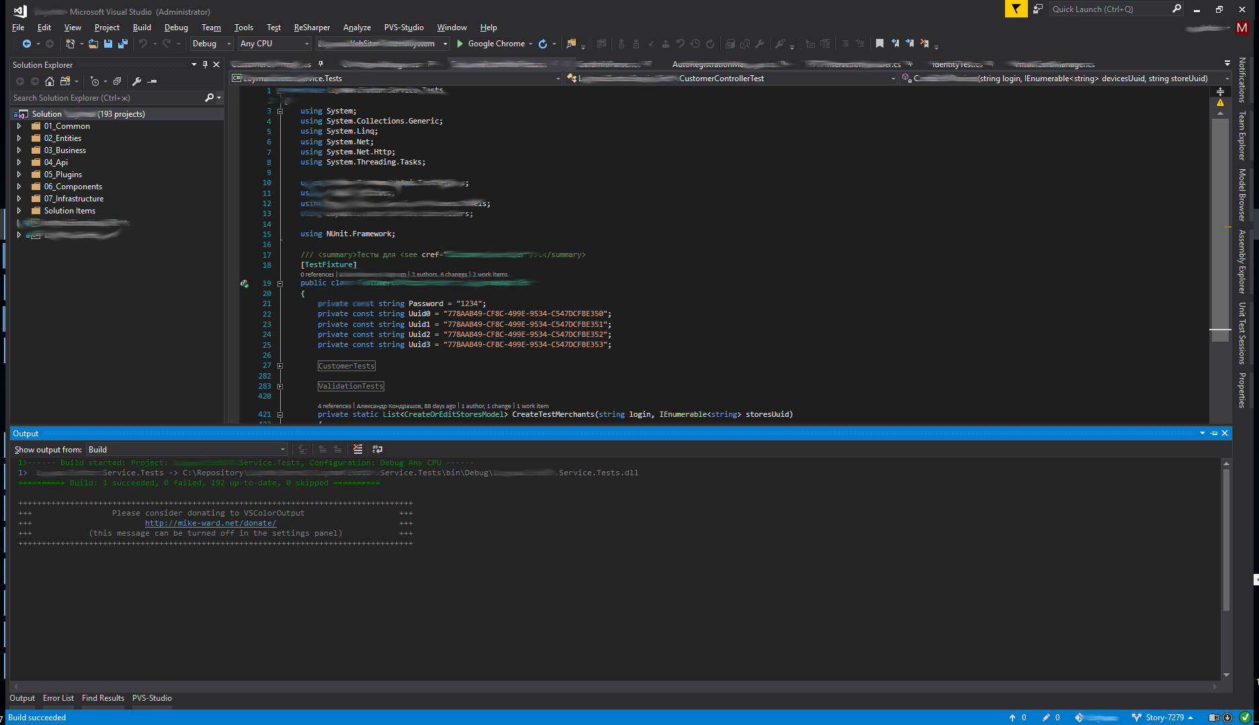Click in the Search Solution Explorer field
The width and height of the screenshot is (1259, 725).
(x=107, y=98)
